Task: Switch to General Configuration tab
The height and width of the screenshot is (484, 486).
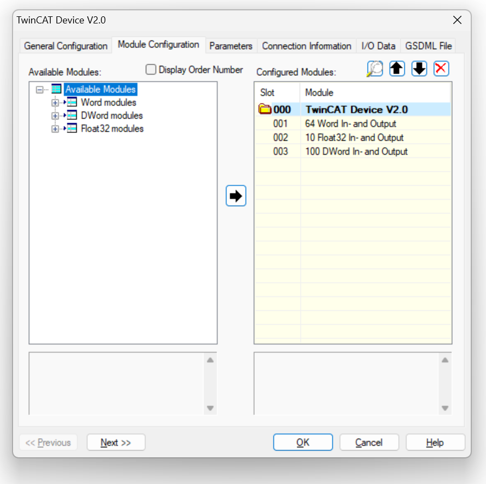Action: click(x=65, y=46)
